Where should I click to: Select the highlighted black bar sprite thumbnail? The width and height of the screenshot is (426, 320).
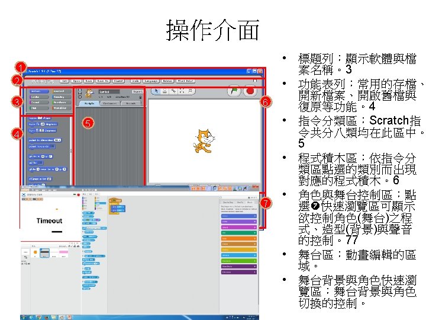(x=44, y=253)
